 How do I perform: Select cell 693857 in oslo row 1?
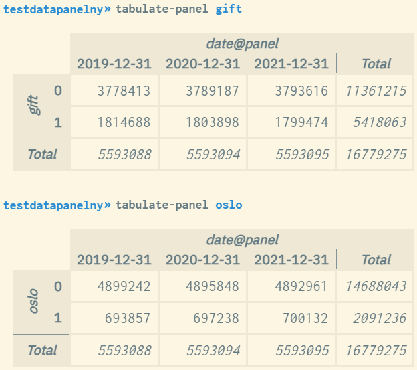click(127, 318)
